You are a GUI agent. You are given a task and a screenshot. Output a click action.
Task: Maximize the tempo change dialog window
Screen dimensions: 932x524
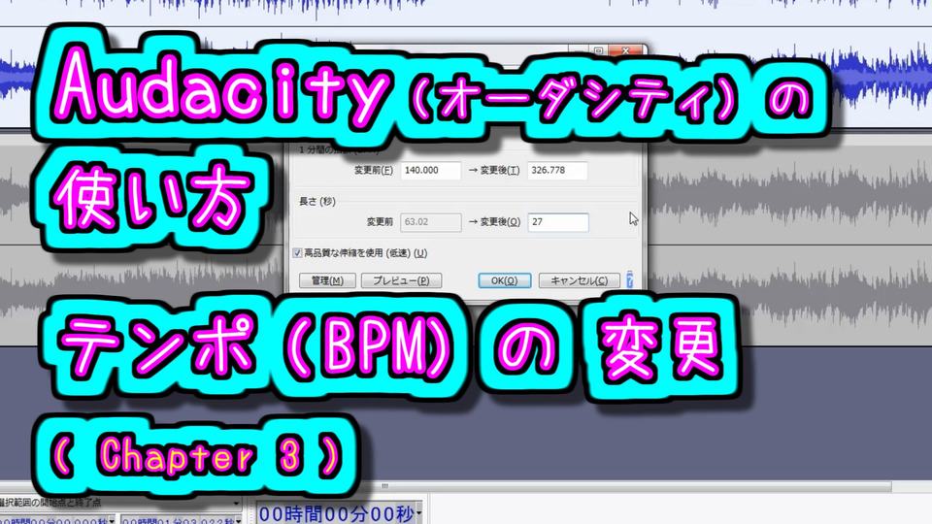[x=599, y=51]
